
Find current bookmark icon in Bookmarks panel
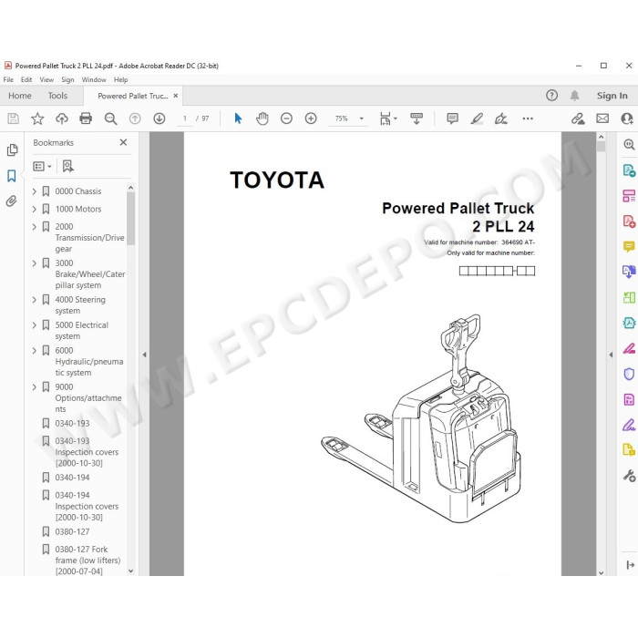(x=68, y=166)
